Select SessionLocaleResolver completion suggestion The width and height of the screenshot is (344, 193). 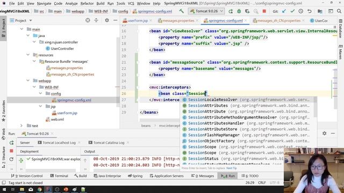[248, 100]
